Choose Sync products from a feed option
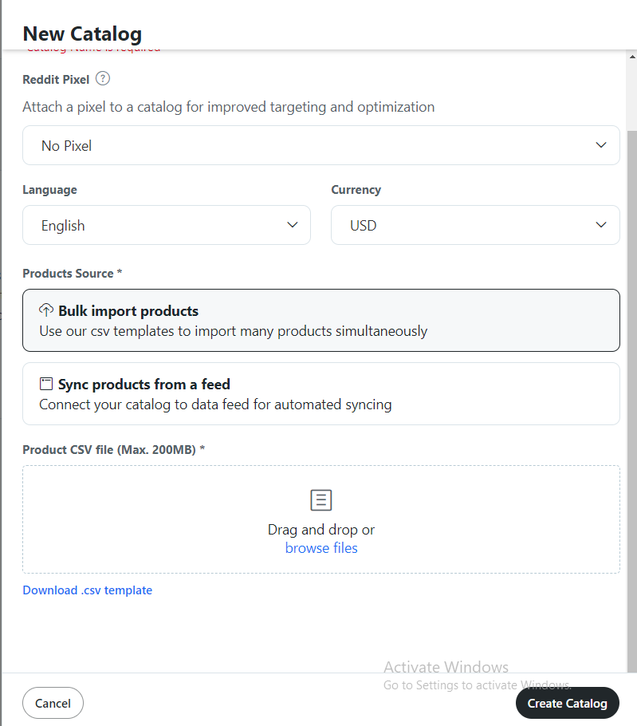Image resolution: width=637 pixels, height=726 pixels. coord(320,393)
